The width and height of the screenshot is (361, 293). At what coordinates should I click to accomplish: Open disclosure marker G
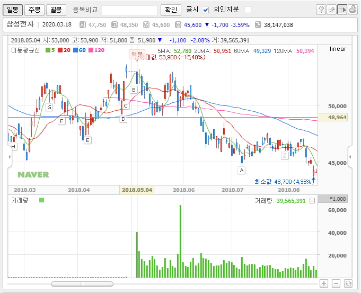pos(49,107)
